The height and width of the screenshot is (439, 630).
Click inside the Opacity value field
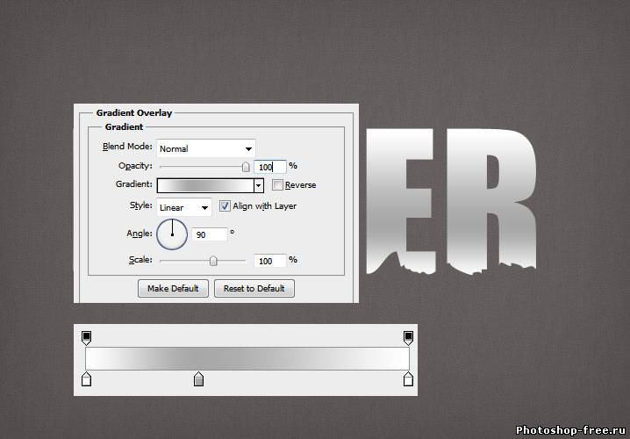point(269,166)
